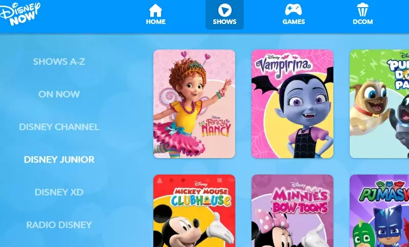Screen dimensions: 409x247
Task: Click the Disney NOW logo
Action: coord(19,14)
